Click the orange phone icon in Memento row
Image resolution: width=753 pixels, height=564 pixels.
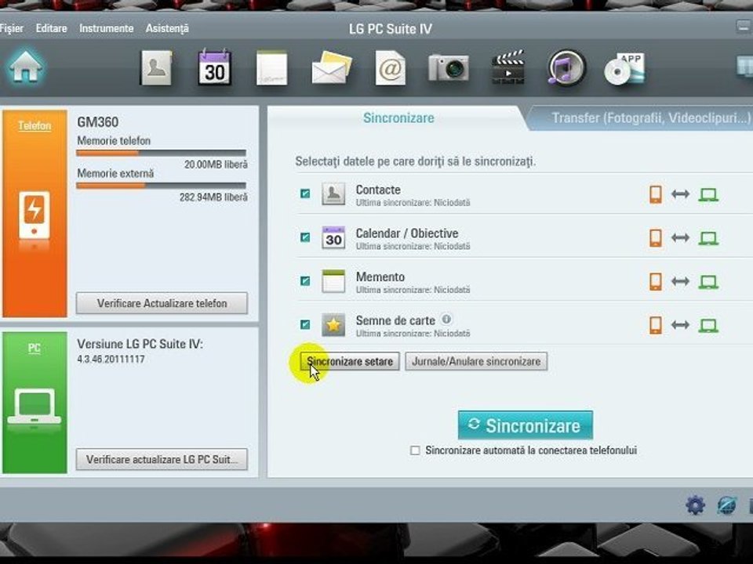pos(656,281)
